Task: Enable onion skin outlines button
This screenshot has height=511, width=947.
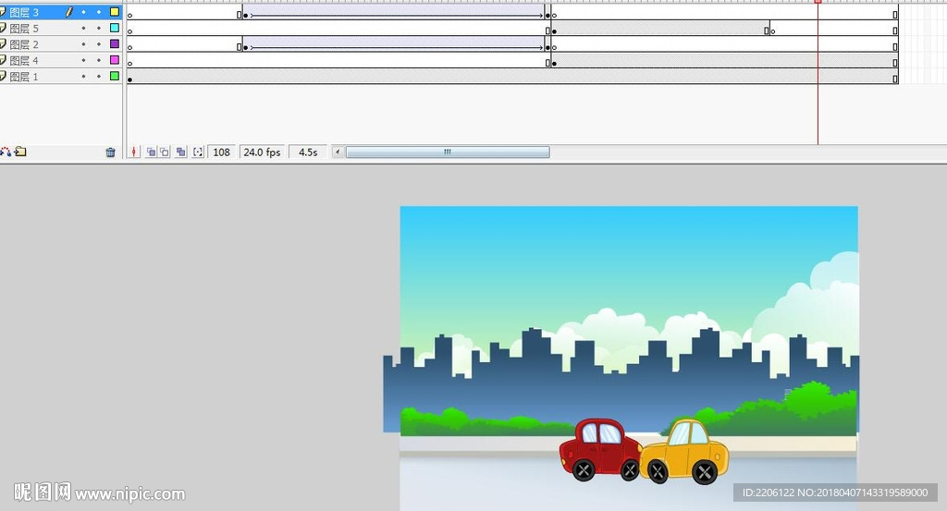Action: [x=165, y=152]
